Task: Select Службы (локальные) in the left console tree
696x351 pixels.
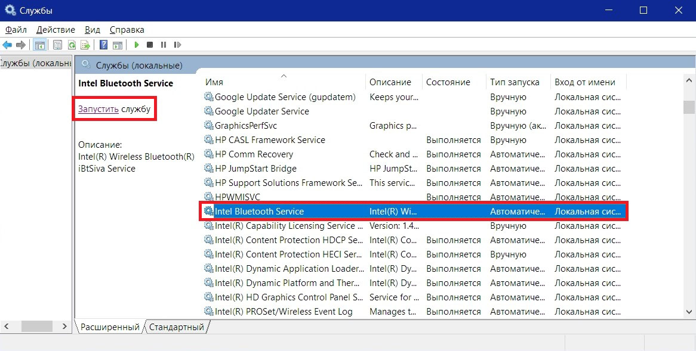Action: 35,63
